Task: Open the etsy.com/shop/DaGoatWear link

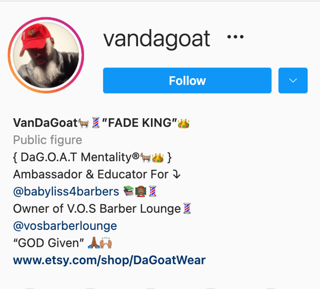Action: [x=110, y=260]
